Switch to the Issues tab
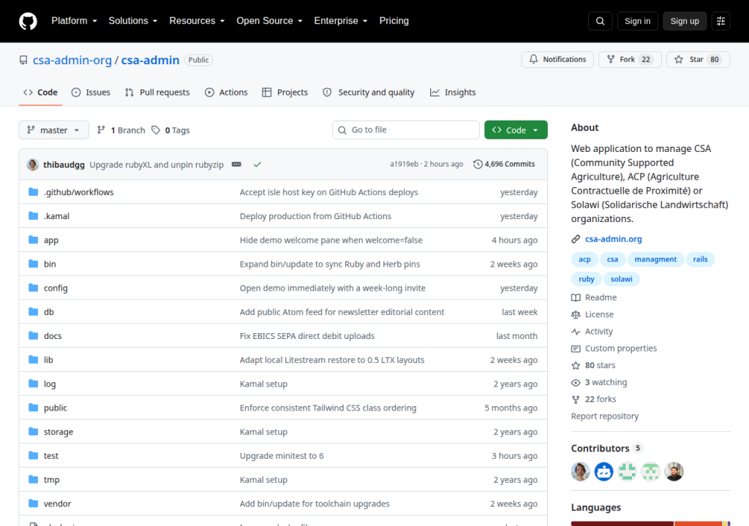 [x=91, y=92]
